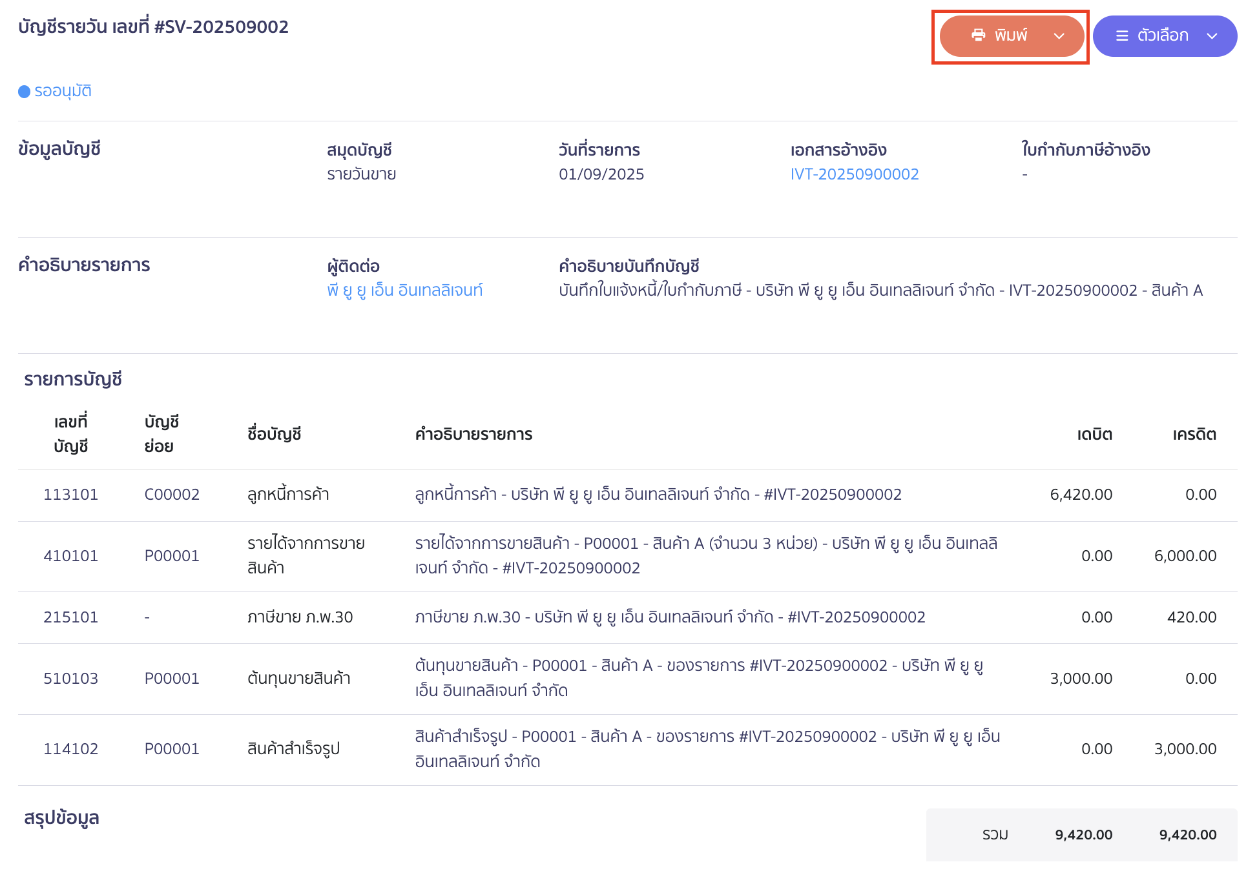The width and height of the screenshot is (1257, 873).
Task: Click debit amount 3,000.00 in the 510103 row
Action: tap(1081, 679)
